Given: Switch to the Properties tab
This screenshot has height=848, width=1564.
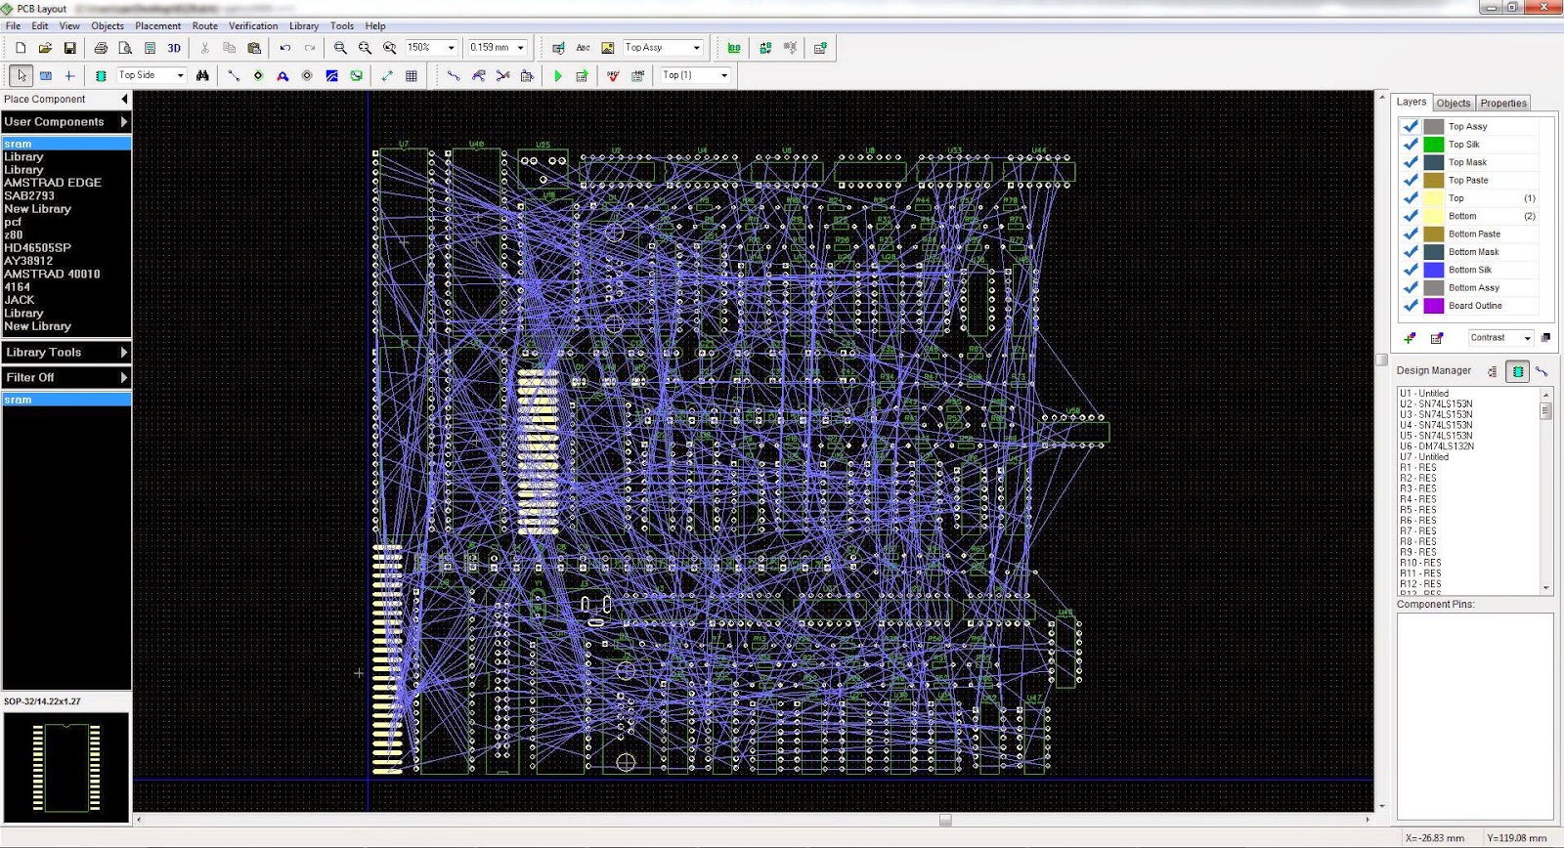Looking at the screenshot, I should (x=1502, y=103).
